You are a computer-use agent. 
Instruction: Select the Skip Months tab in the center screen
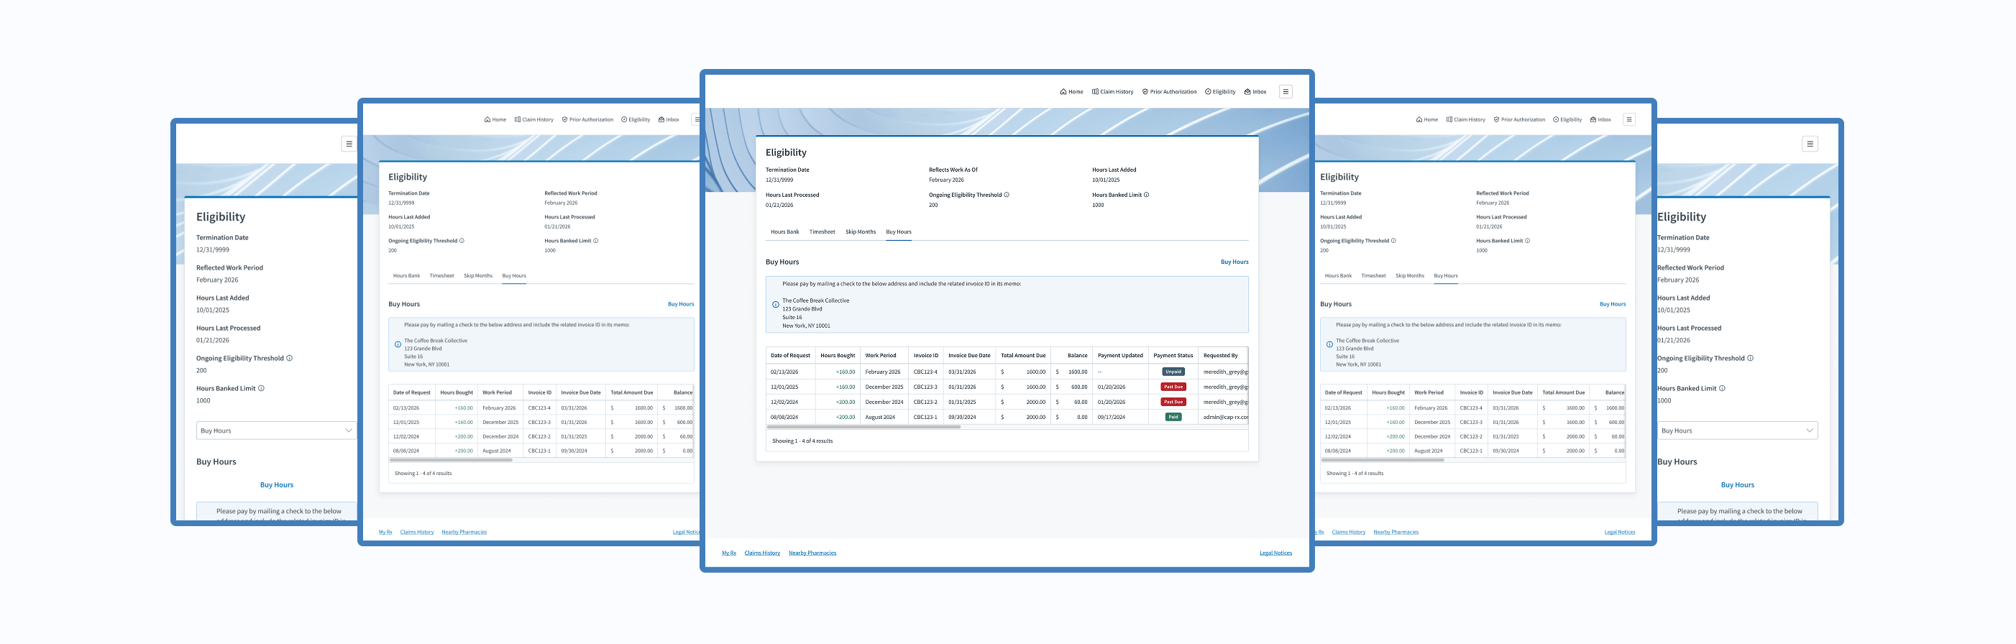[x=860, y=232]
